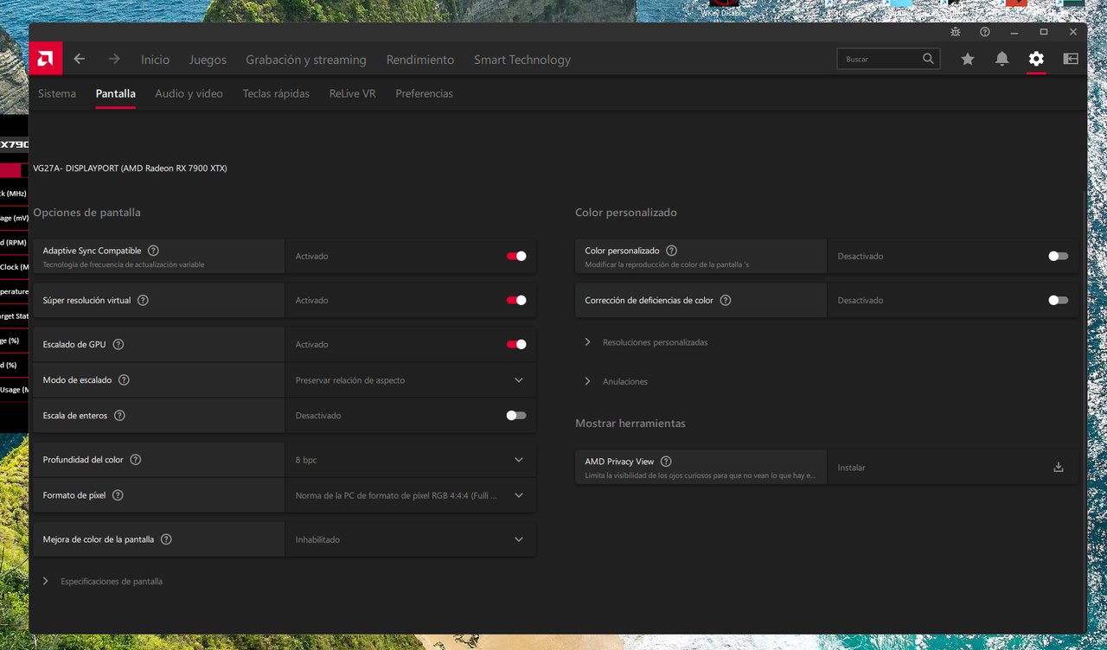Click the Mostrar herramientas heading

pyautogui.click(x=630, y=424)
